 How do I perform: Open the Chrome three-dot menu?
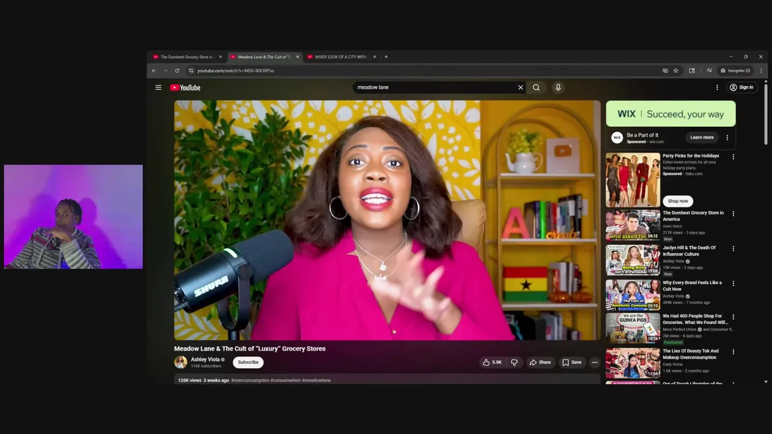coord(761,71)
